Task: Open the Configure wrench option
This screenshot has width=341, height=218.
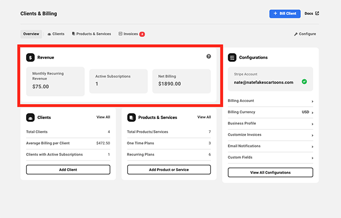Action: click(x=305, y=34)
